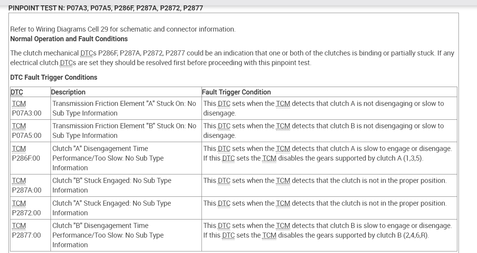Click the Fault Trigger Condition column header
Screen dimensions: 477x253
point(237,92)
